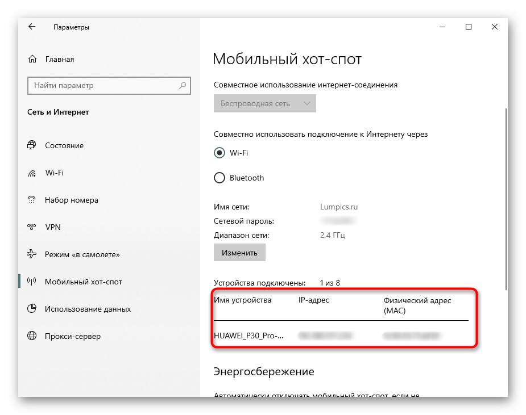Screen dimensions: 526x415
Task: Open the Беспроводная сеть dropdown
Action: pyautogui.click(x=264, y=103)
